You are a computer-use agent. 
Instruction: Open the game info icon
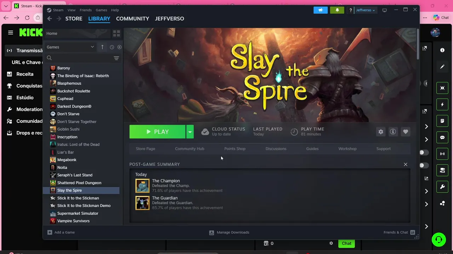pyautogui.click(x=393, y=132)
